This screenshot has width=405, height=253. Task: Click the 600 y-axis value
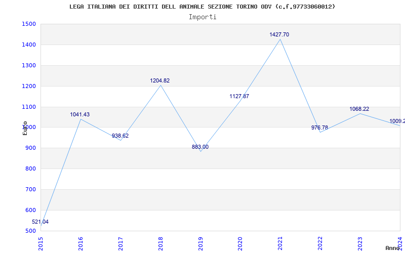pyautogui.click(x=30, y=210)
